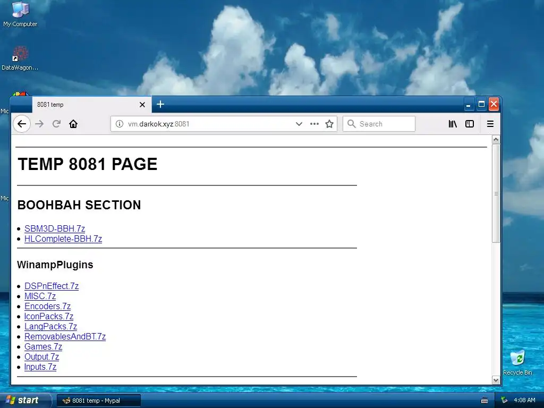The image size is (544, 408).
Task: Close the 8081 temp tab
Action: pos(142,105)
